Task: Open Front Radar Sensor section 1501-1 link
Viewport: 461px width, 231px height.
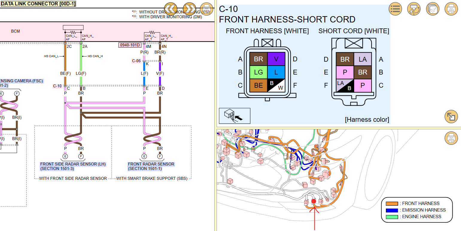Action: click(x=151, y=166)
